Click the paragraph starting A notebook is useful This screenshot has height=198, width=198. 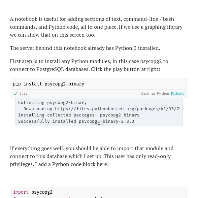tap(96, 27)
